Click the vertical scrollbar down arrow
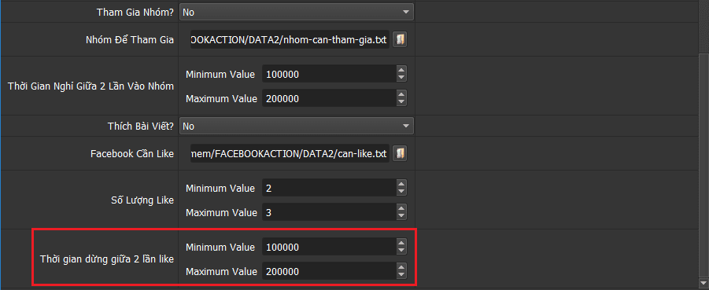 (703, 283)
